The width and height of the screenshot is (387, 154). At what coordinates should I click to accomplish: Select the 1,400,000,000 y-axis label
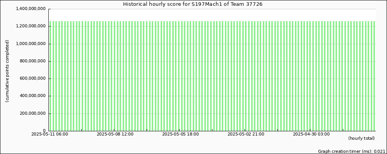tap(31, 9)
